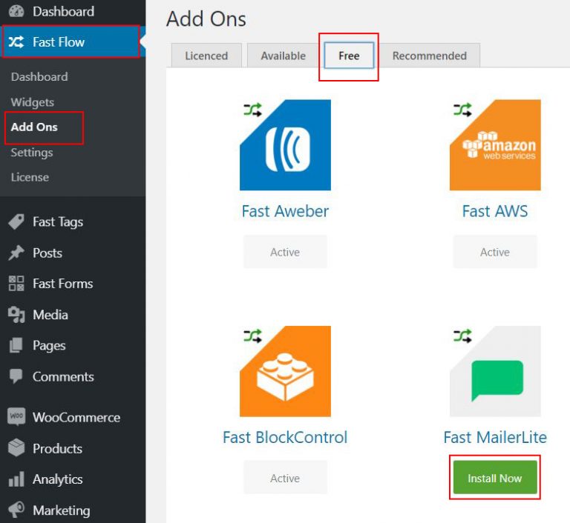Select the Free tab
Viewport: 570px width, 523px height.
tap(349, 56)
